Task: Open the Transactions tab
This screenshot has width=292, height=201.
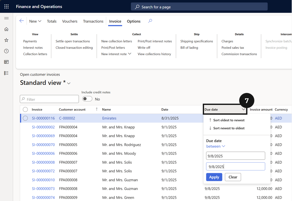Action: [x=93, y=21]
